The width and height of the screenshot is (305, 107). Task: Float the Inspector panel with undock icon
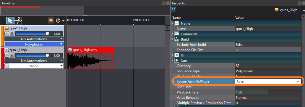click(300, 3)
